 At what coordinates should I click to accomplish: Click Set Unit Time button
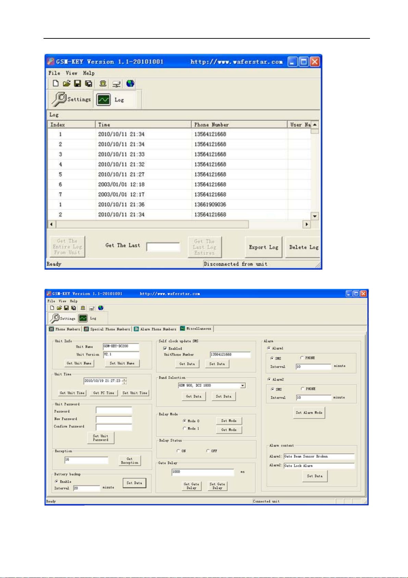[x=135, y=393]
